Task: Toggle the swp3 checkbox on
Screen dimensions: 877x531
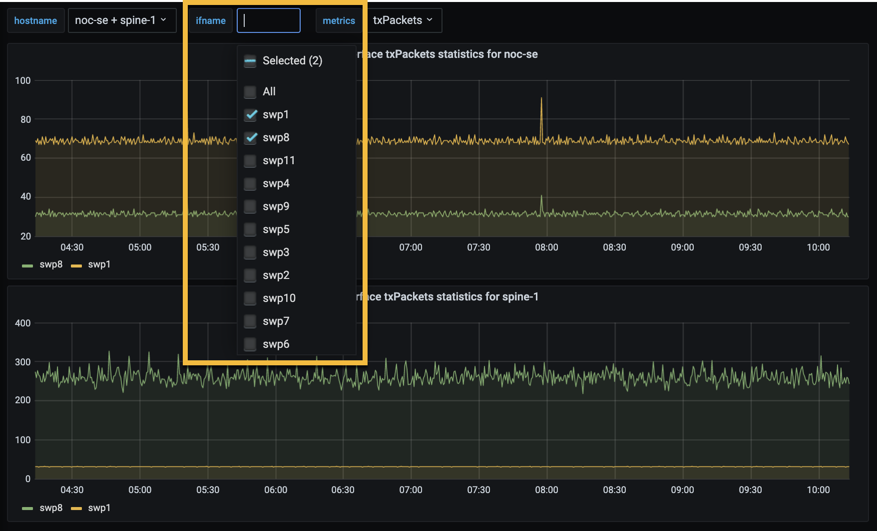Action: [251, 253]
